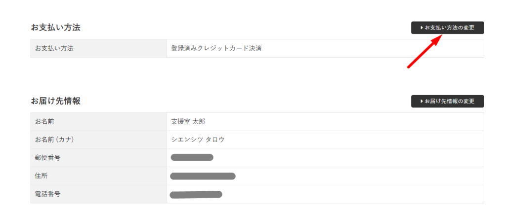Select the surname 支援室 in name row
506x210 pixels.
tap(180, 121)
